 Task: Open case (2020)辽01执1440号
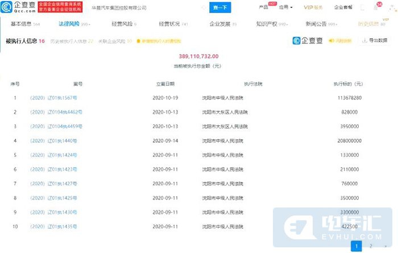(53, 140)
